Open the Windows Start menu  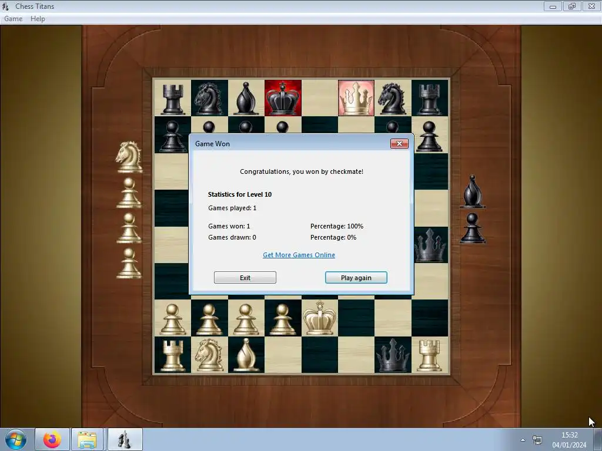tap(15, 439)
